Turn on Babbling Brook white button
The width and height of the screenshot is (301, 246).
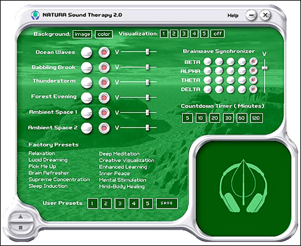coord(86,68)
